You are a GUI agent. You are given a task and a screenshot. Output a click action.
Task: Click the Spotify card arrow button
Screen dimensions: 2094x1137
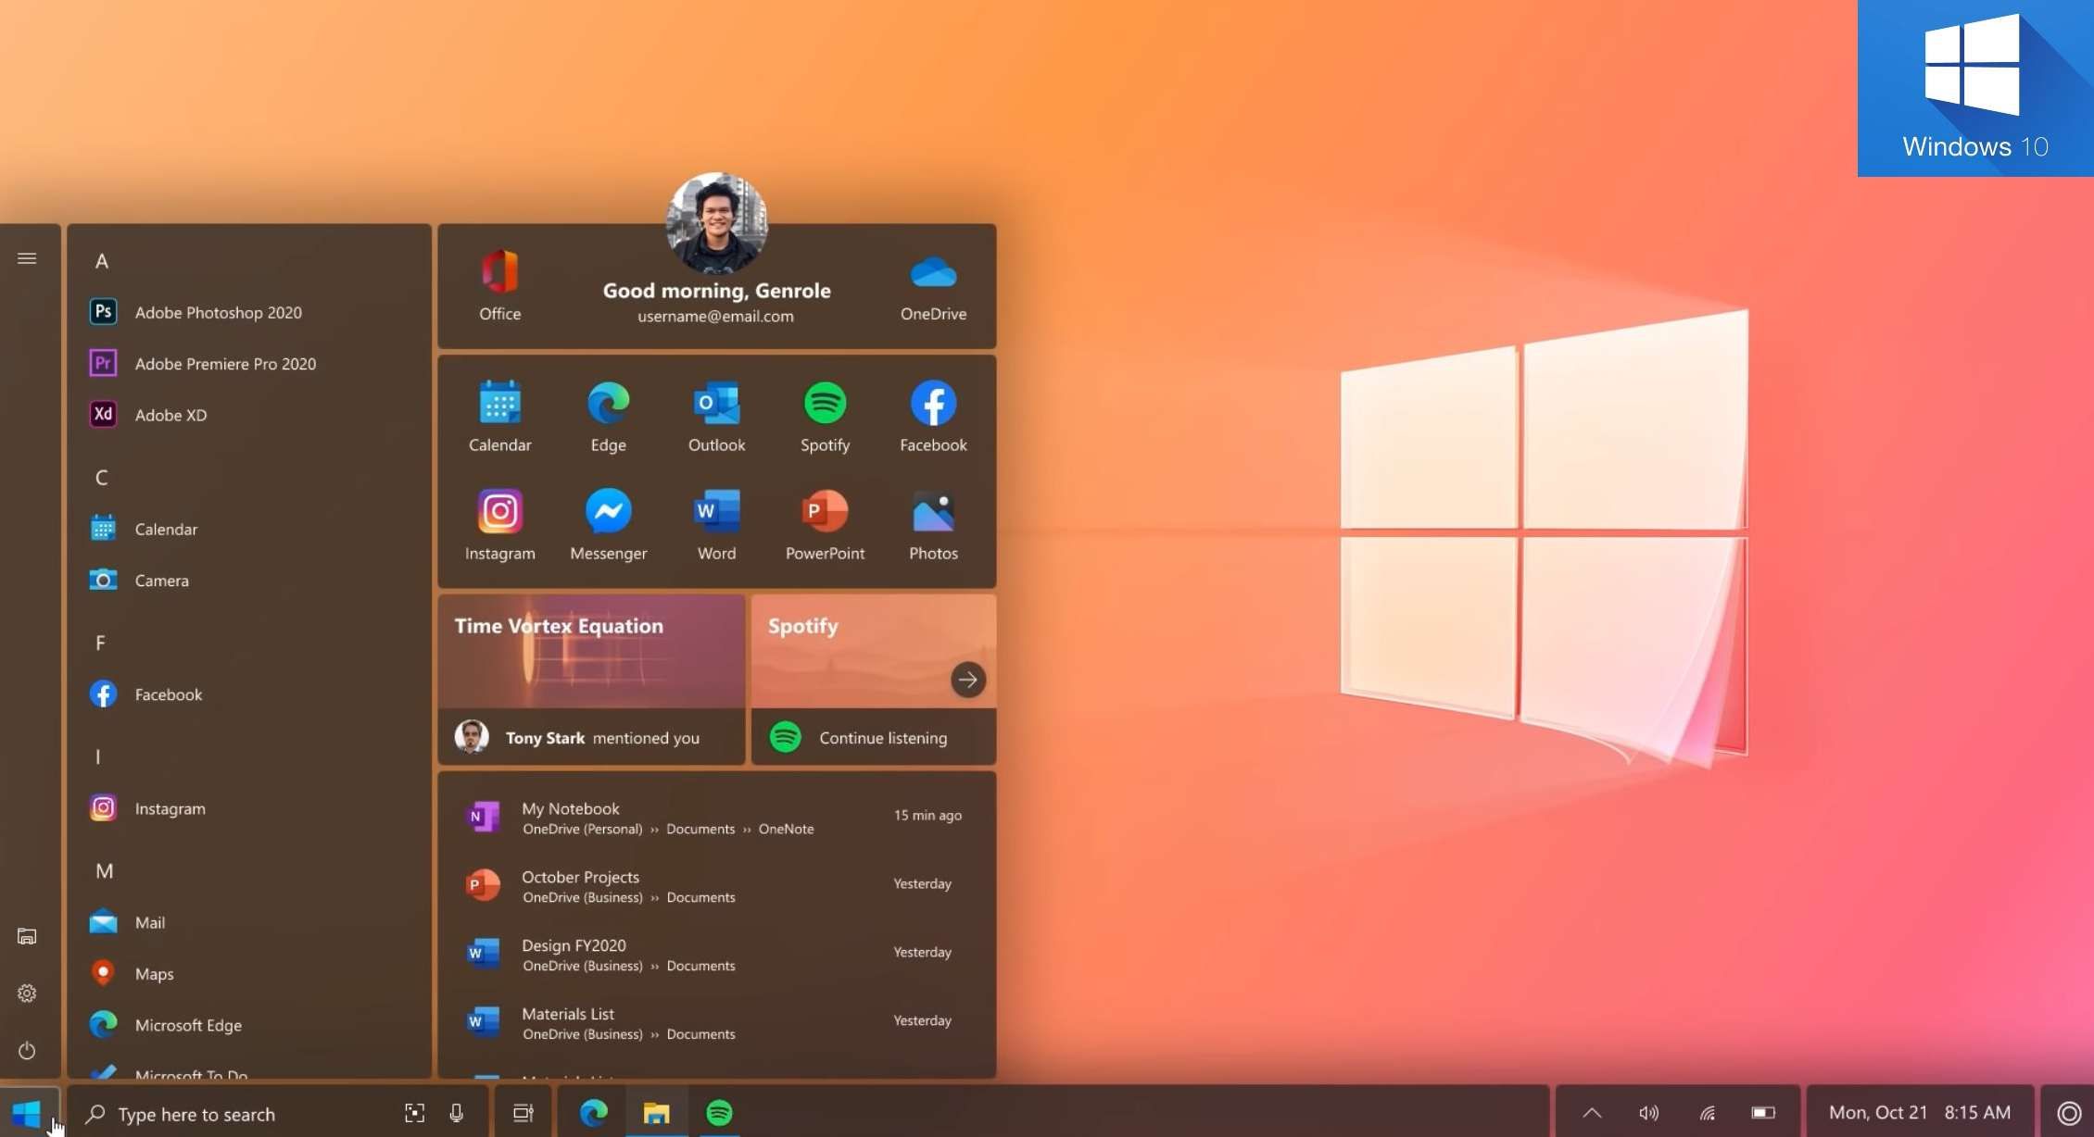(x=967, y=680)
